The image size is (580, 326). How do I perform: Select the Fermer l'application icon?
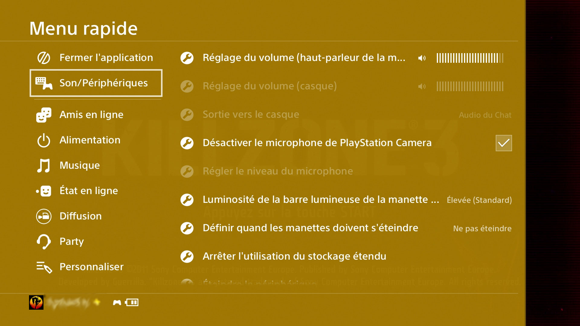43,57
